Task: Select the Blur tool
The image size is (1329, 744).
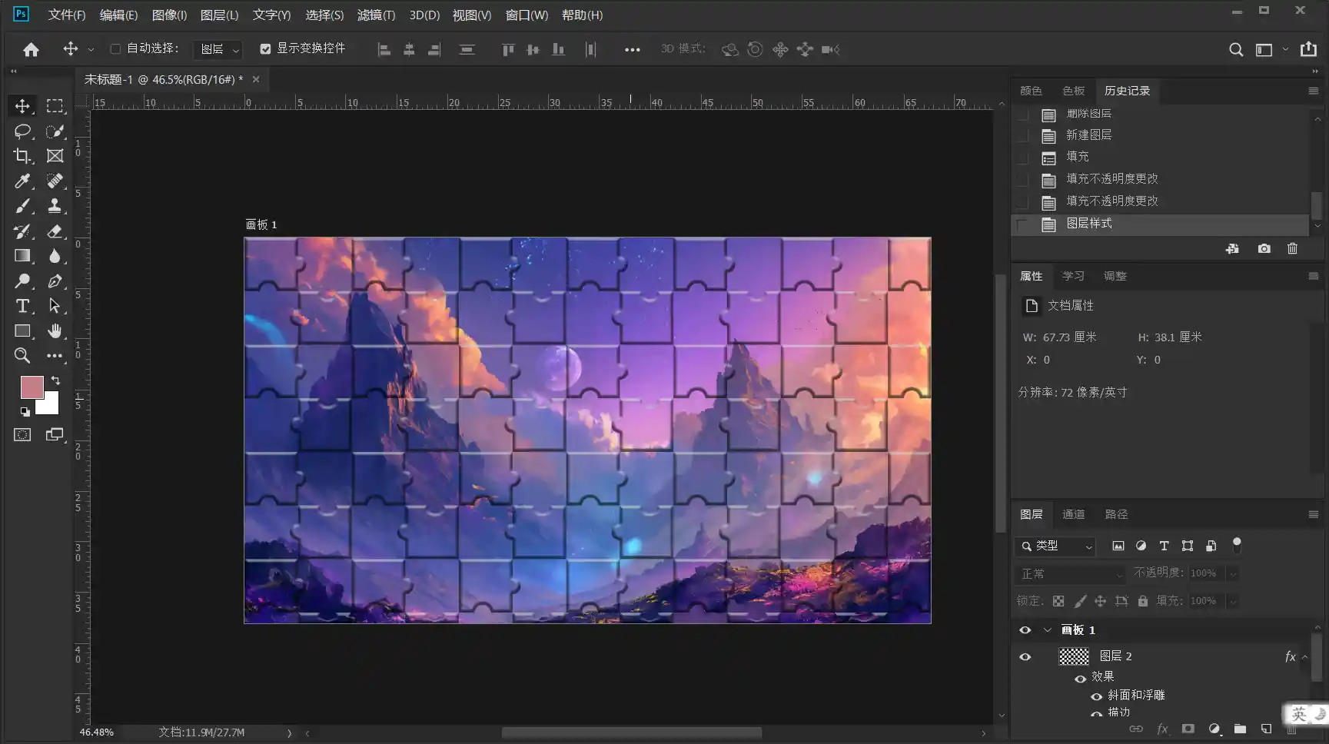Action: tap(55, 256)
